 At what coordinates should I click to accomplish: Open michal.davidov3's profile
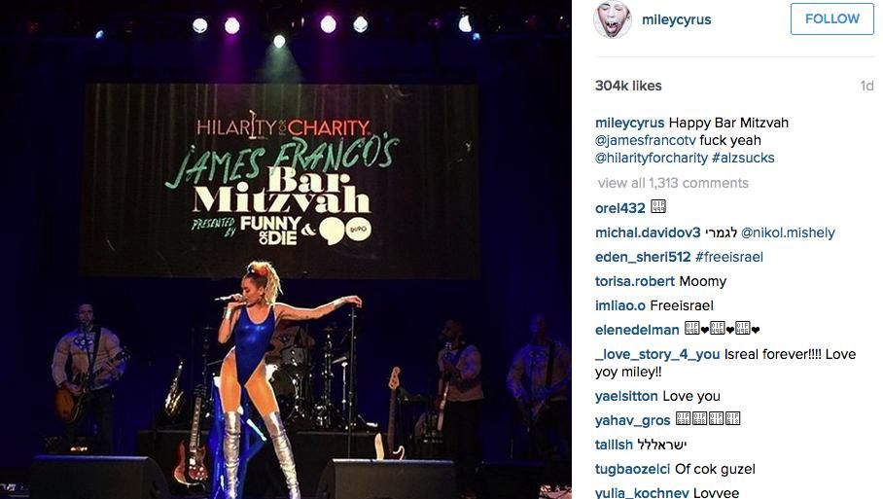pyautogui.click(x=648, y=232)
